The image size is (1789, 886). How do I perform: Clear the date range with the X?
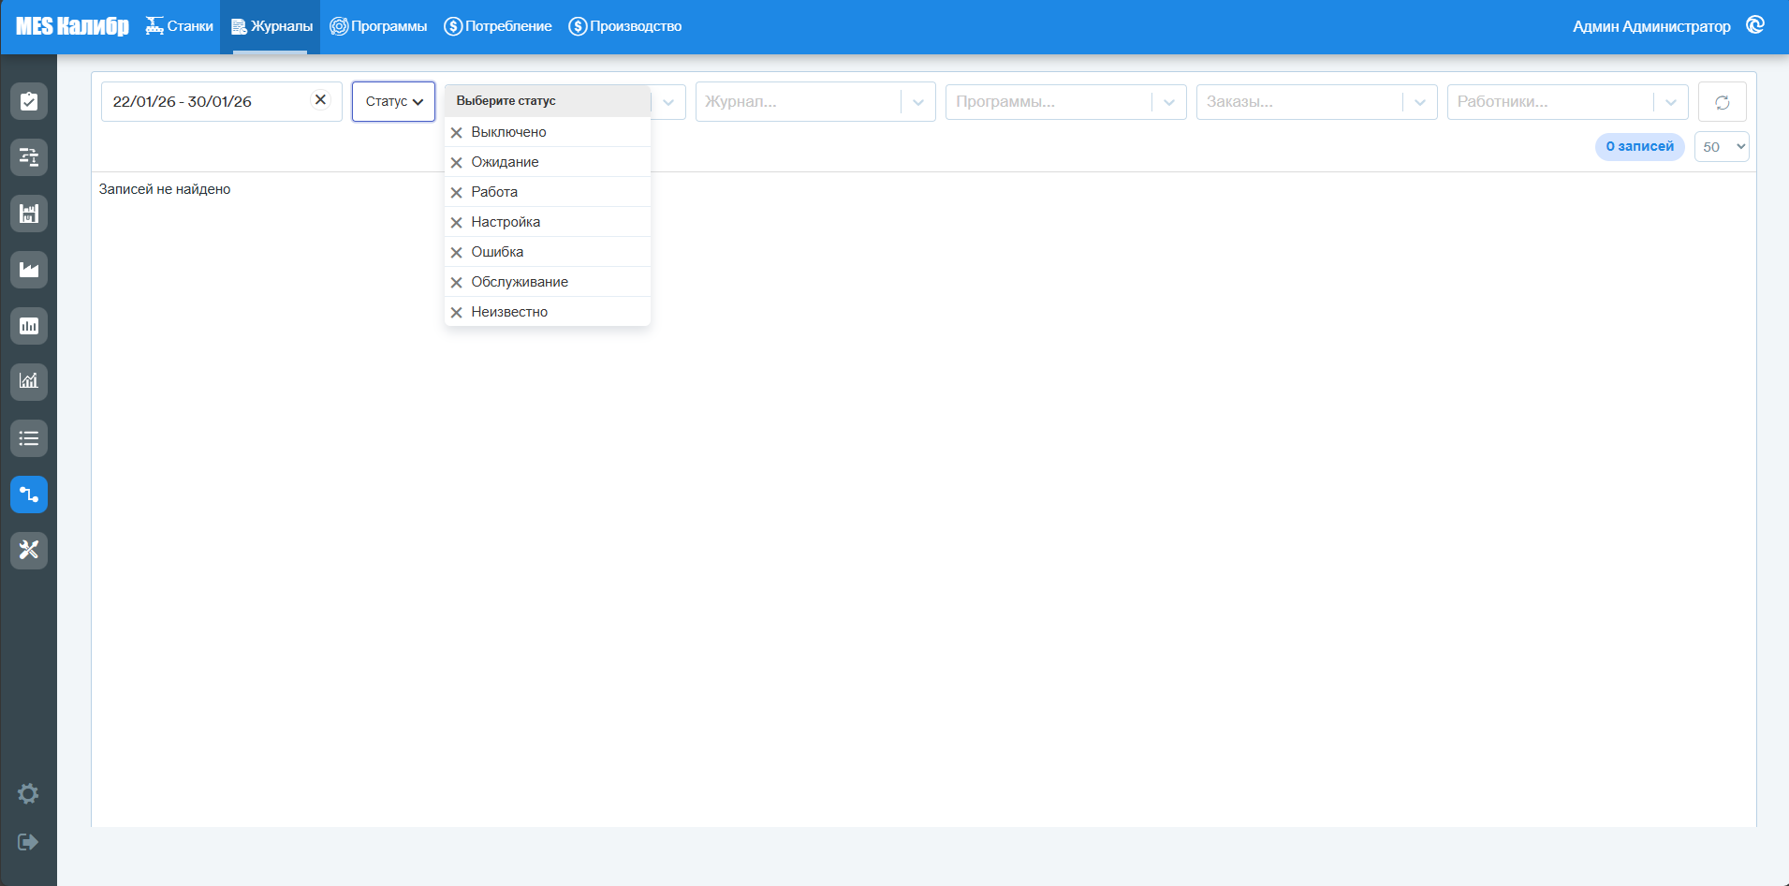(x=320, y=100)
